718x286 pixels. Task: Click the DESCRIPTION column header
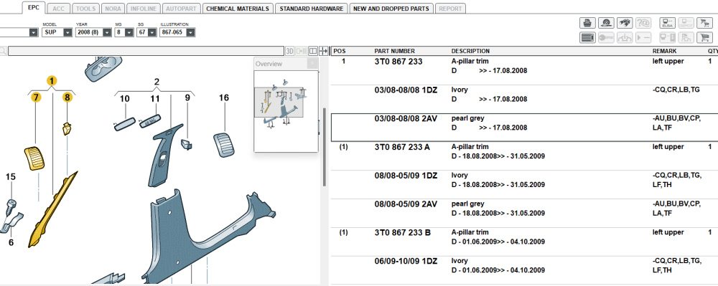pos(470,51)
